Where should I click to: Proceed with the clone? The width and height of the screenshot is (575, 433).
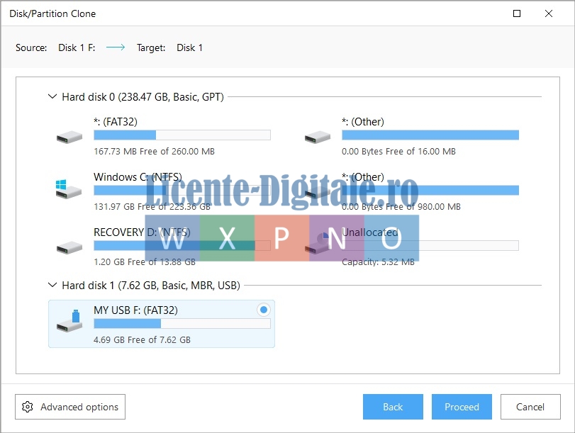[x=462, y=407]
